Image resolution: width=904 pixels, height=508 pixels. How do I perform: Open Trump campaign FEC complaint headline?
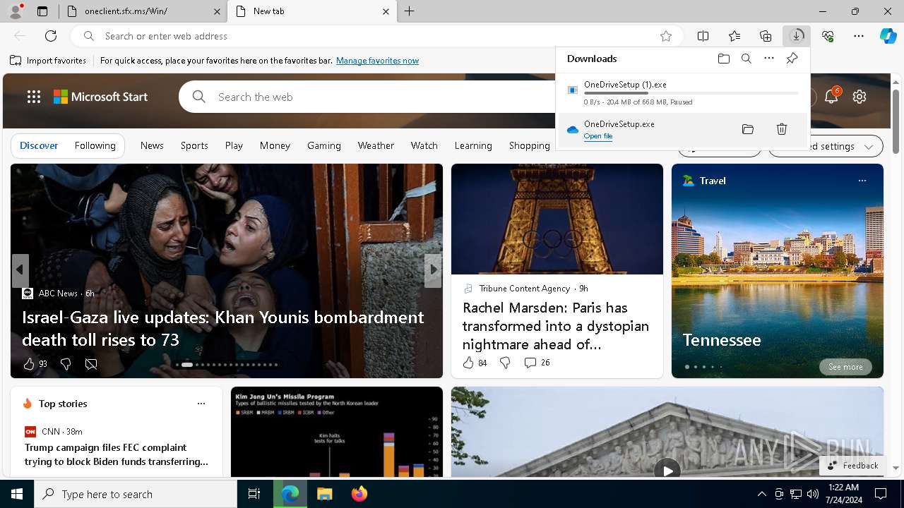pos(117,454)
